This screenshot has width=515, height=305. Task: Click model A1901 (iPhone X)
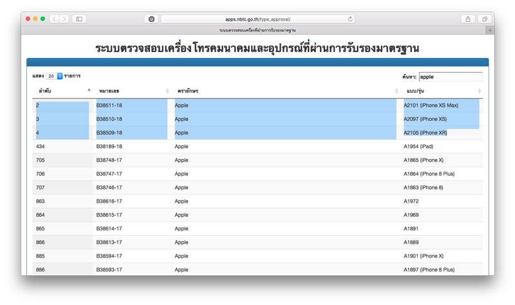pos(424,256)
